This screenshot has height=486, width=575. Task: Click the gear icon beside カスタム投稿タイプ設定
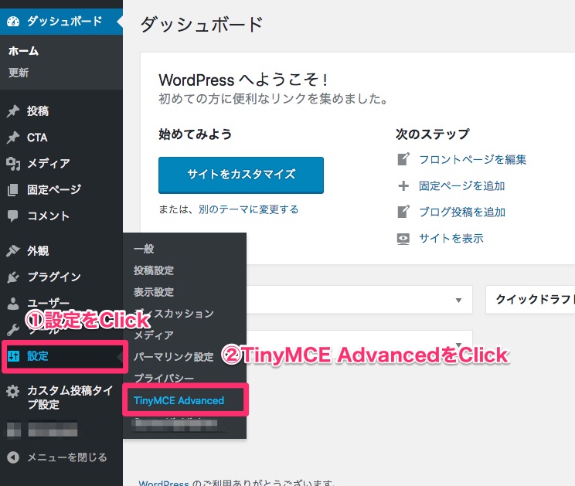tap(13, 391)
